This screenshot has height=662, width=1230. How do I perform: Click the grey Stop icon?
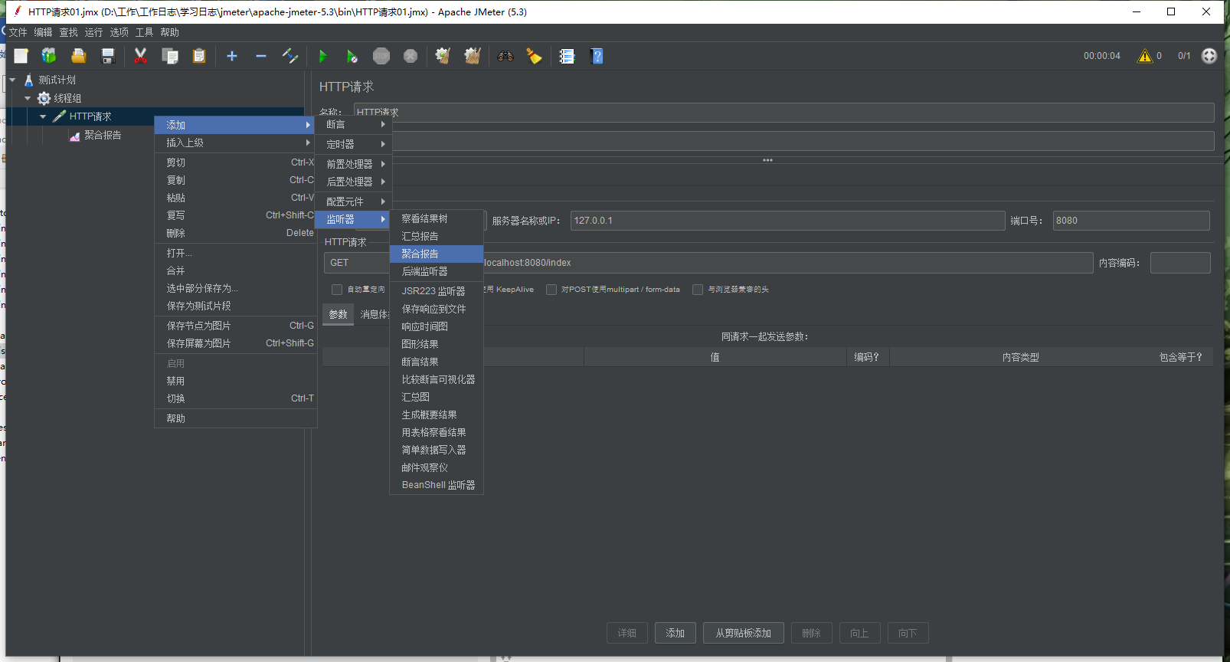(x=381, y=56)
